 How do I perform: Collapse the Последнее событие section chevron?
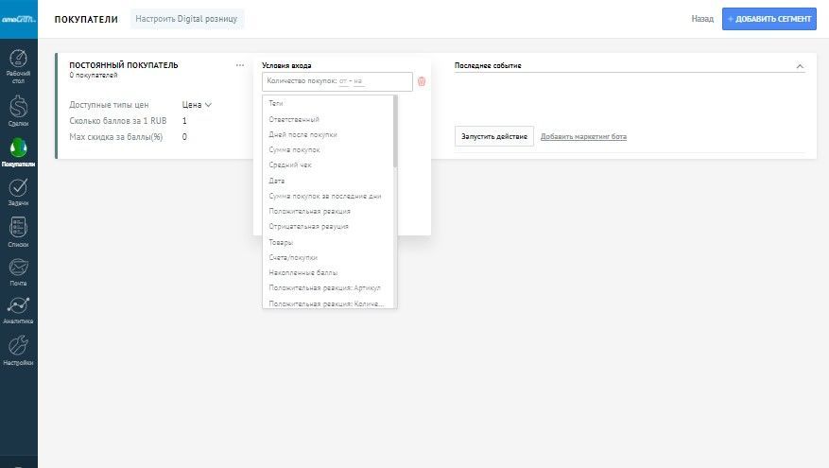800,66
